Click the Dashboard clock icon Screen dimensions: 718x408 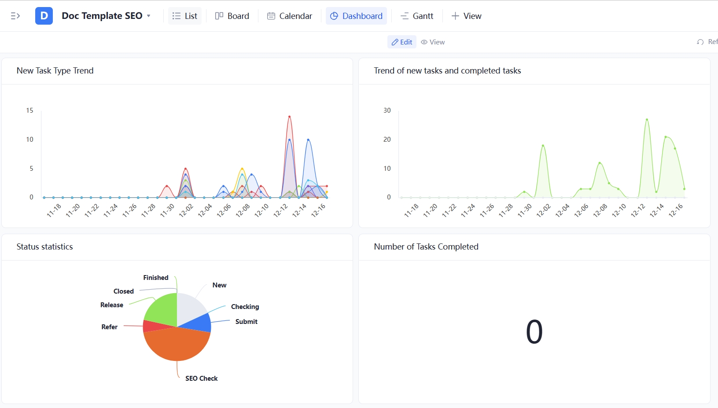334,15
